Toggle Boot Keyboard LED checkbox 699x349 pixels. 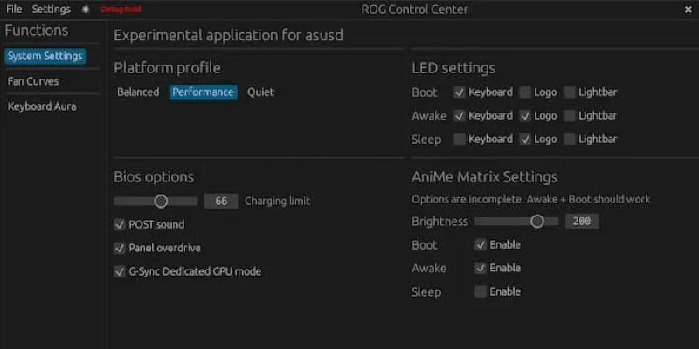(460, 92)
